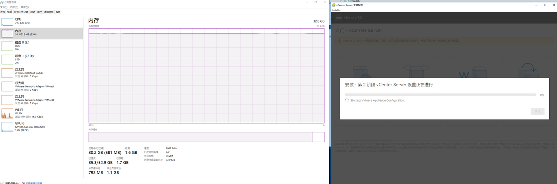This screenshot has height=184, width=557.
Task: Minimize the Task Manager window
Action: pyautogui.click(x=307, y=2)
